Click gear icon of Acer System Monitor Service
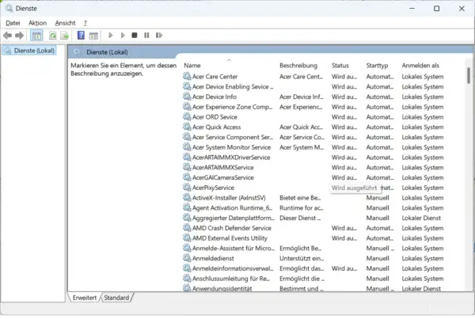This screenshot has width=475, height=319. pyautogui.click(x=187, y=146)
